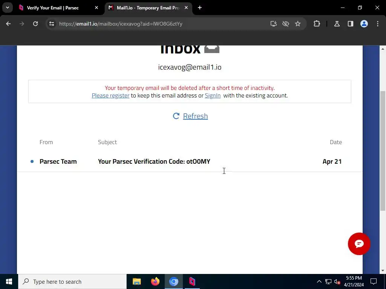Image resolution: width=386 pixels, height=289 pixels.
Task: Toggle the browser side panel icon
Action: [351, 24]
